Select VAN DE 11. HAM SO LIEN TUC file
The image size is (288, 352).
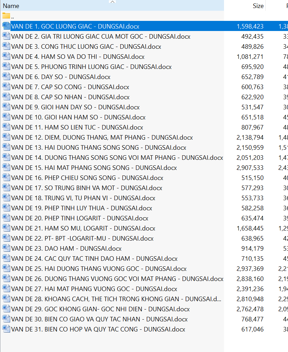[x=77, y=127]
